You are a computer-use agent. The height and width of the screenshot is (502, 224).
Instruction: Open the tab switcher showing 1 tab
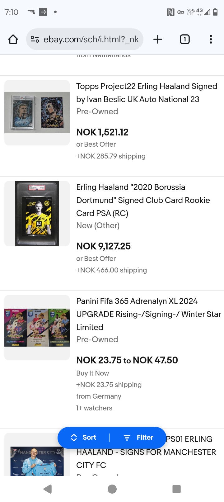point(184,40)
